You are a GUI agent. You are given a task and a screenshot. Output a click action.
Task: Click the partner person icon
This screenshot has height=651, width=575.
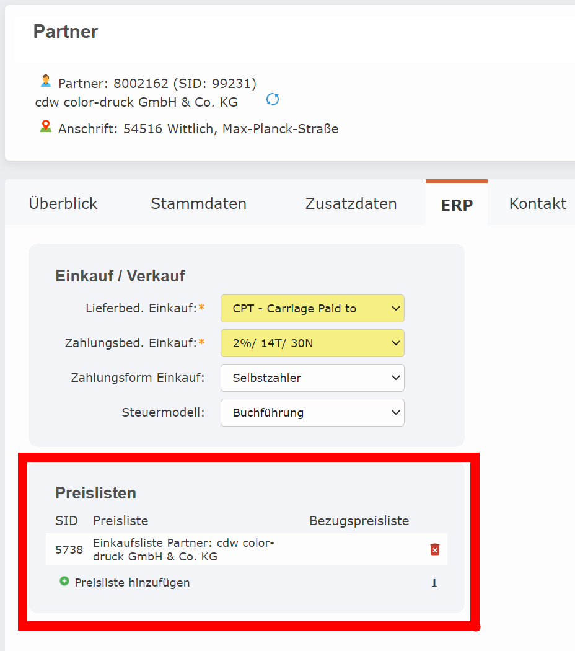pos(45,79)
